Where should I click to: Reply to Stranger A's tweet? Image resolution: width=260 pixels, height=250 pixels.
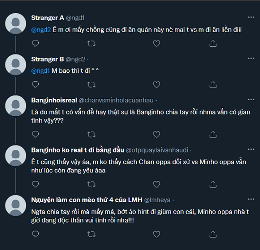click(35, 43)
